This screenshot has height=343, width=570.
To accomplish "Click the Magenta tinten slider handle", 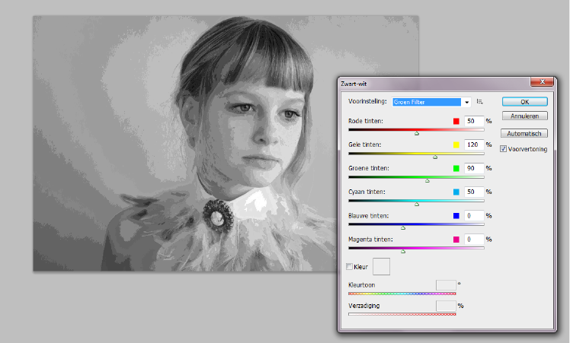I will point(403,252).
